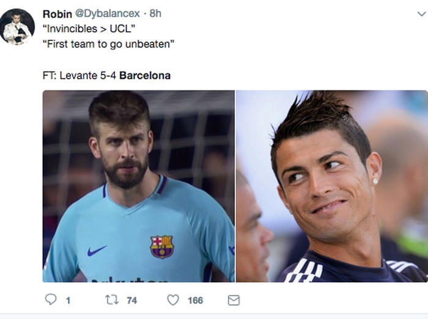Click the retweet count 74
This screenshot has height=319, width=428.
(132, 301)
